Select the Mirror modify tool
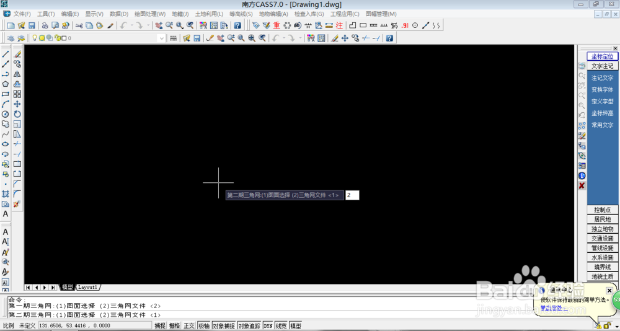620x331 pixels. point(17,74)
